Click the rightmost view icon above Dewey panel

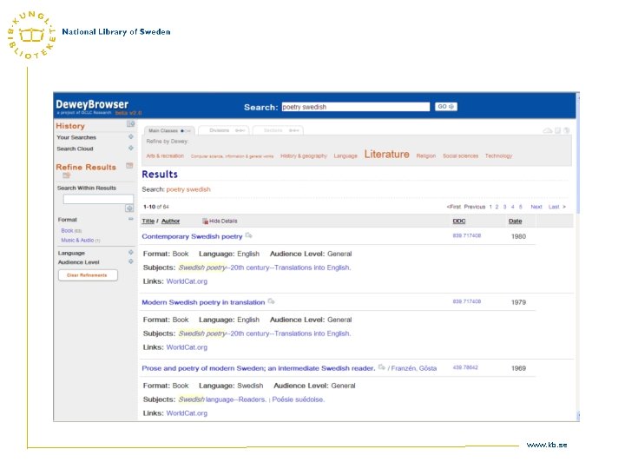tap(566, 130)
